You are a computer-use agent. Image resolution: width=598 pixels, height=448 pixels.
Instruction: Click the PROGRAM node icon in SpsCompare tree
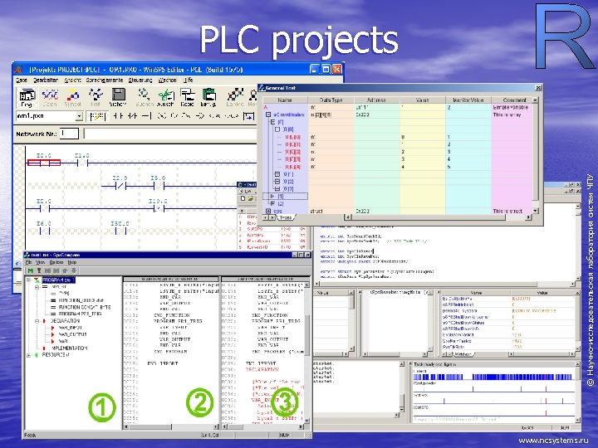click(37, 280)
